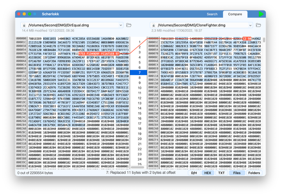Click left pane offset 0000FC
The image size is (281, 196).
pos(21,72)
